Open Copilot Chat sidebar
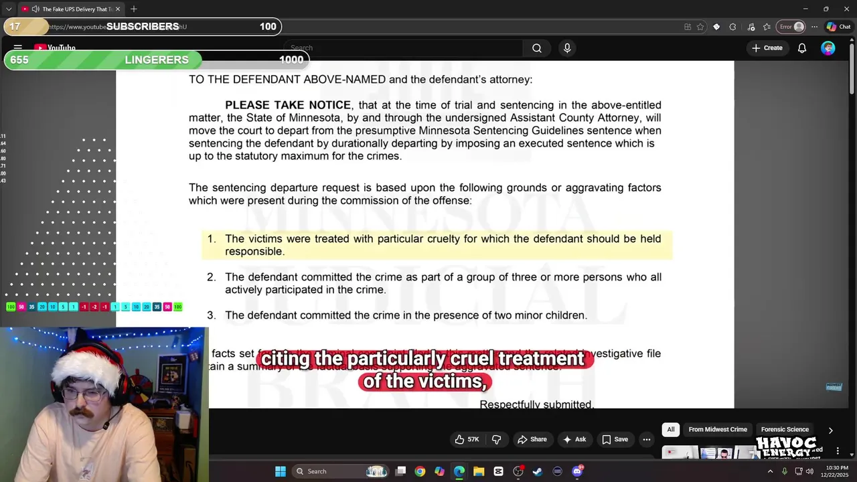 [x=838, y=27]
